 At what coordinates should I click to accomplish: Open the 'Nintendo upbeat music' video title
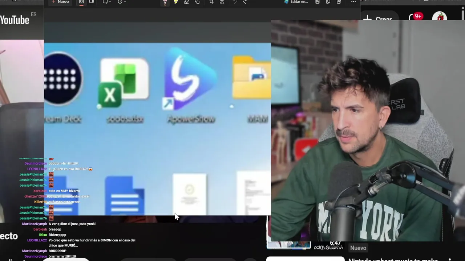click(x=393, y=260)
